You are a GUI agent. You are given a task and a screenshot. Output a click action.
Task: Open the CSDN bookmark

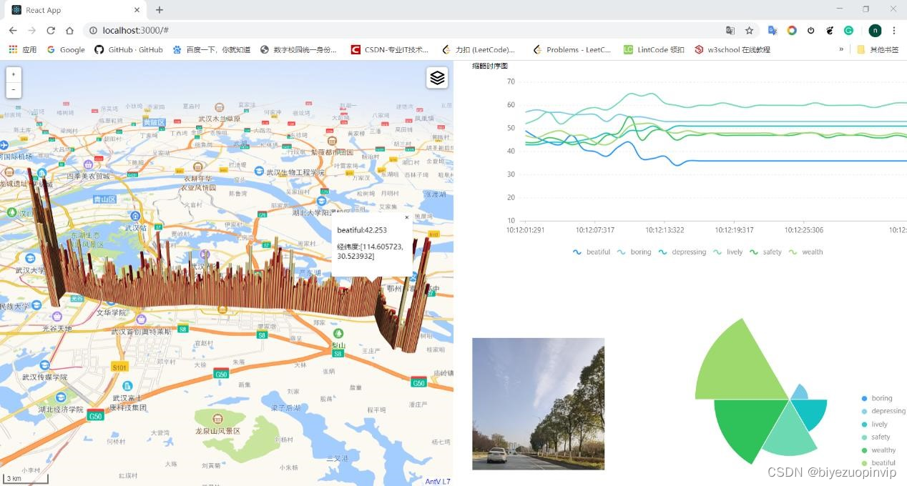390,50
